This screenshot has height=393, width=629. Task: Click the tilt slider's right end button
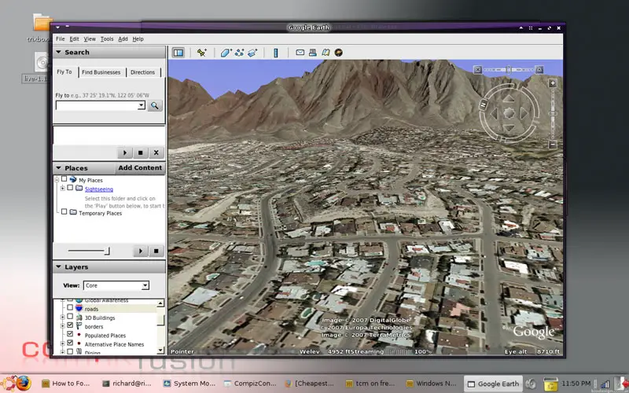click(x=539, y=69)
